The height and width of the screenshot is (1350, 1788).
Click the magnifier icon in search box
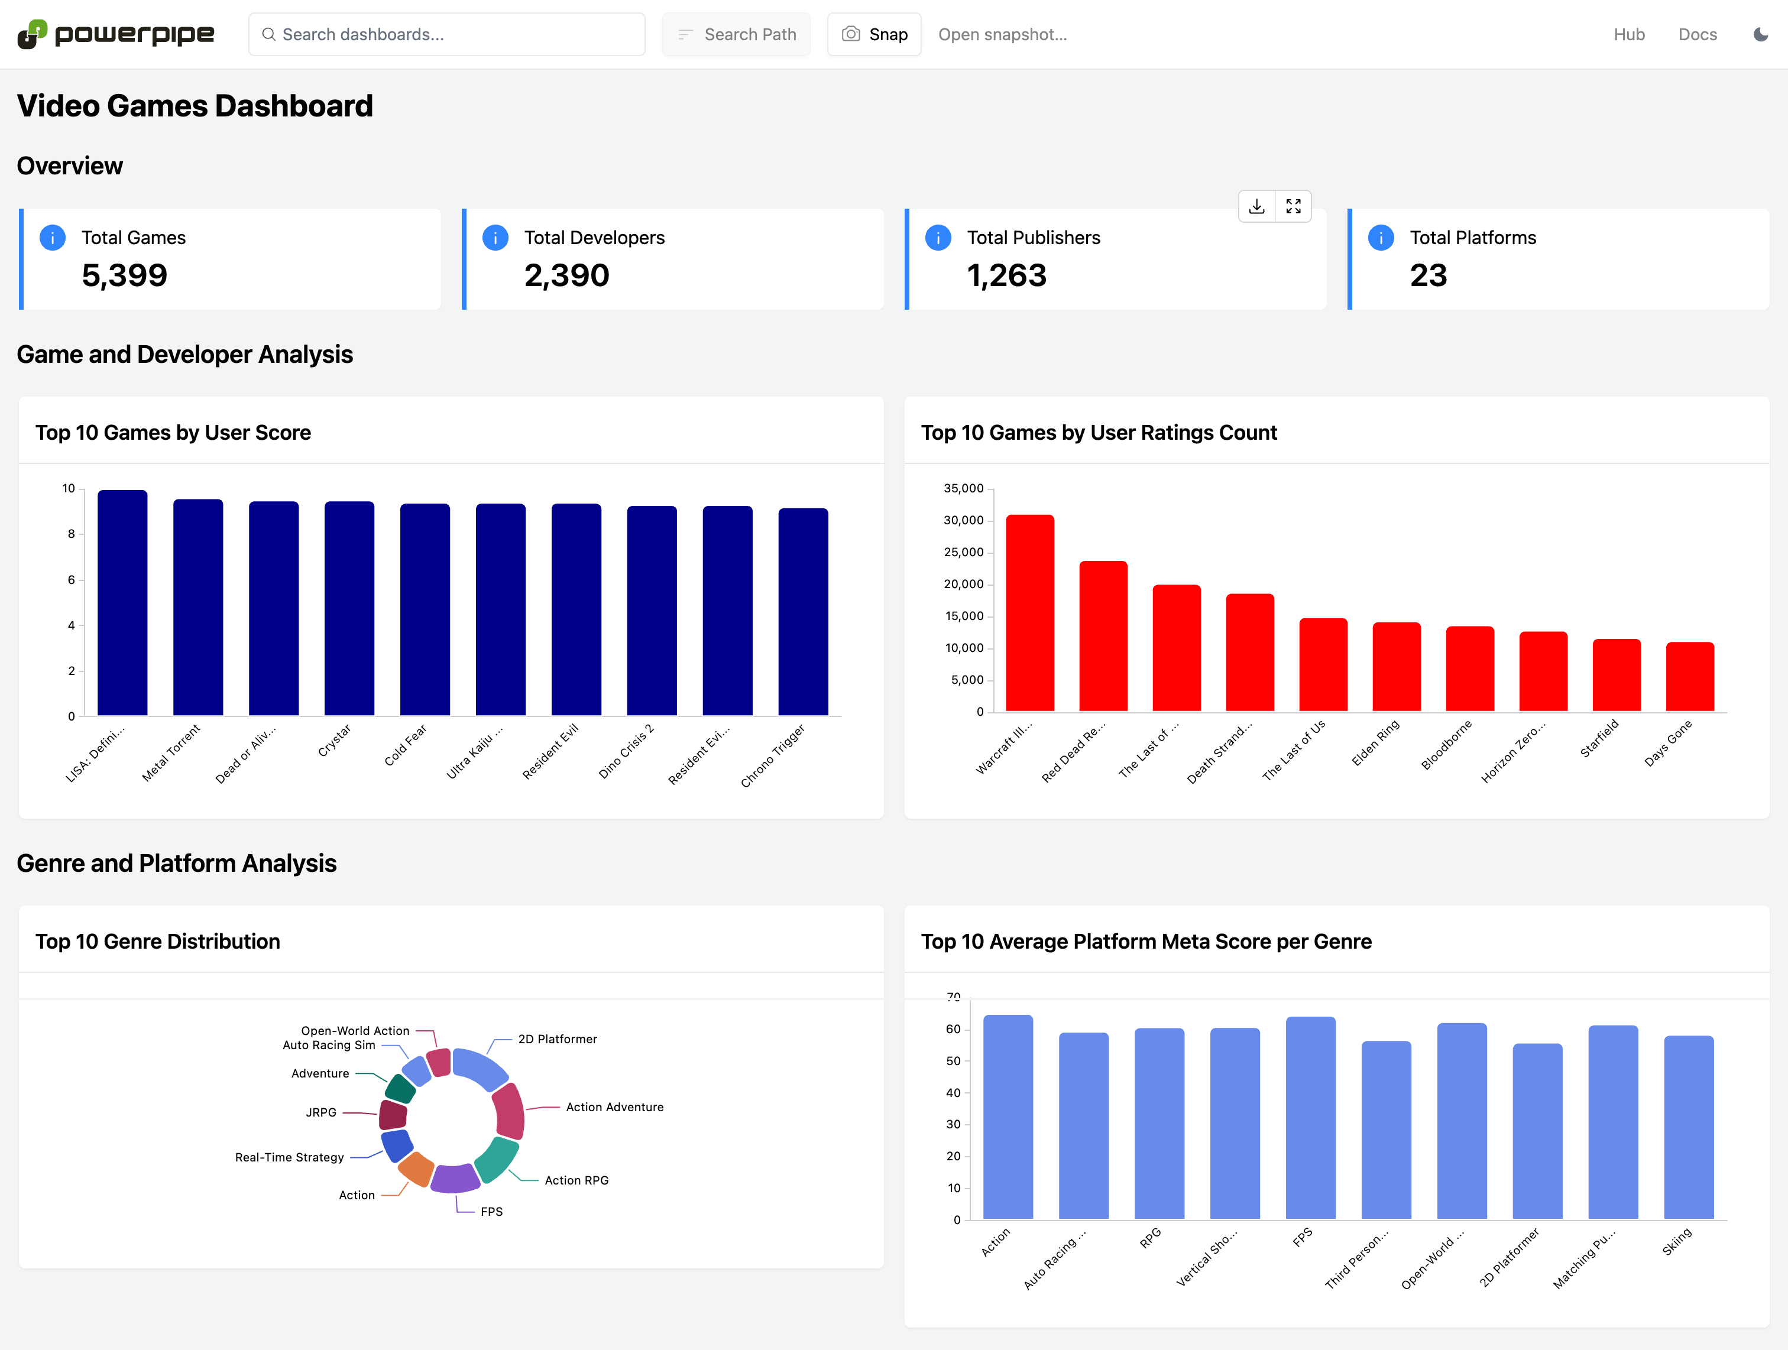(x=269, y=34)
